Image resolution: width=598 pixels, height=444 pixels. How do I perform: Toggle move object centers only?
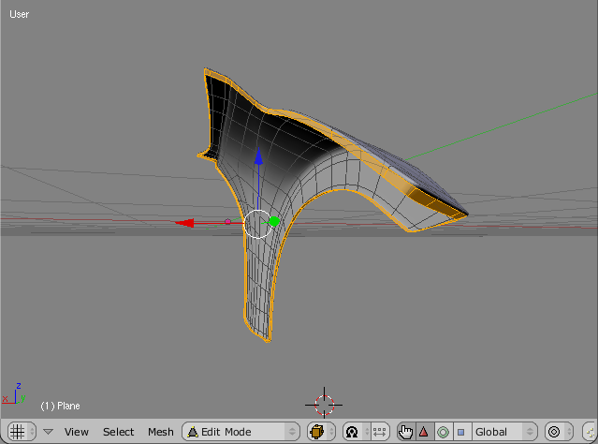point(380,432)
